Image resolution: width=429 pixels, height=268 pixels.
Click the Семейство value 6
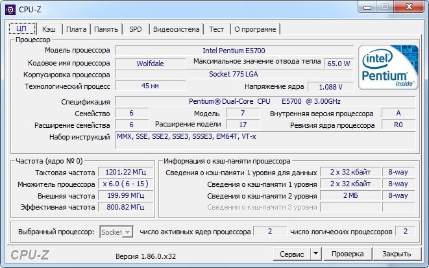[132, 113]
